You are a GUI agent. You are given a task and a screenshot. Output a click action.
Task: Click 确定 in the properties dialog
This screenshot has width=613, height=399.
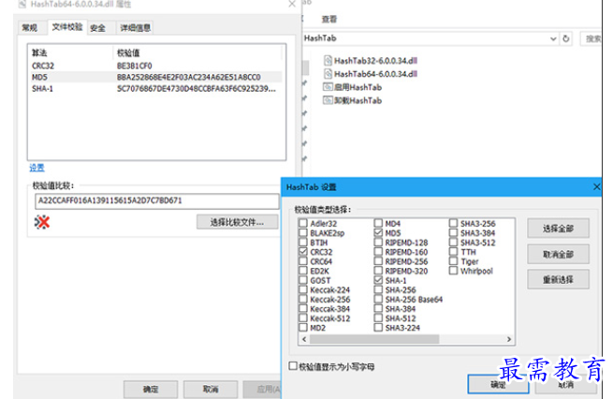tap(151, 390)
